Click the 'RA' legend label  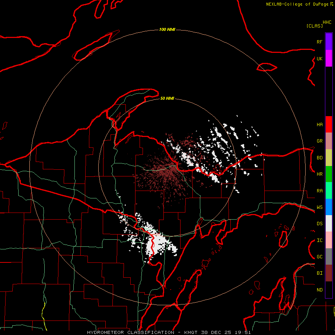pyautogui.click(x=319, y=191)
